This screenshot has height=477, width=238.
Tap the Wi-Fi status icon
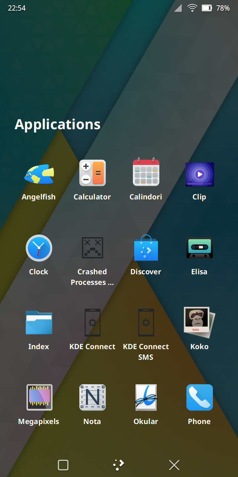192,8
